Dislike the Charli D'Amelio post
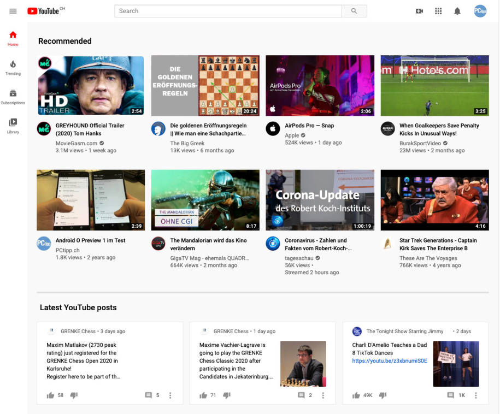 (383, 395)
